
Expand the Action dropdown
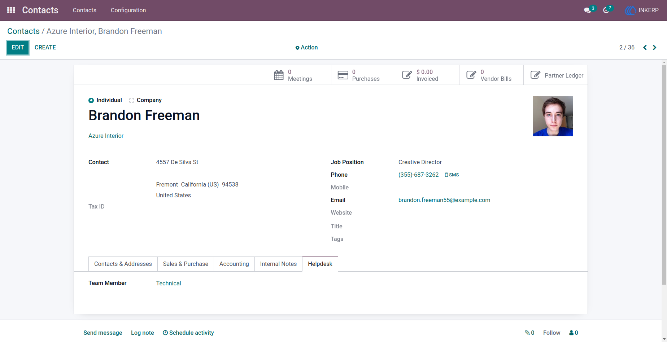click(306, 48)
